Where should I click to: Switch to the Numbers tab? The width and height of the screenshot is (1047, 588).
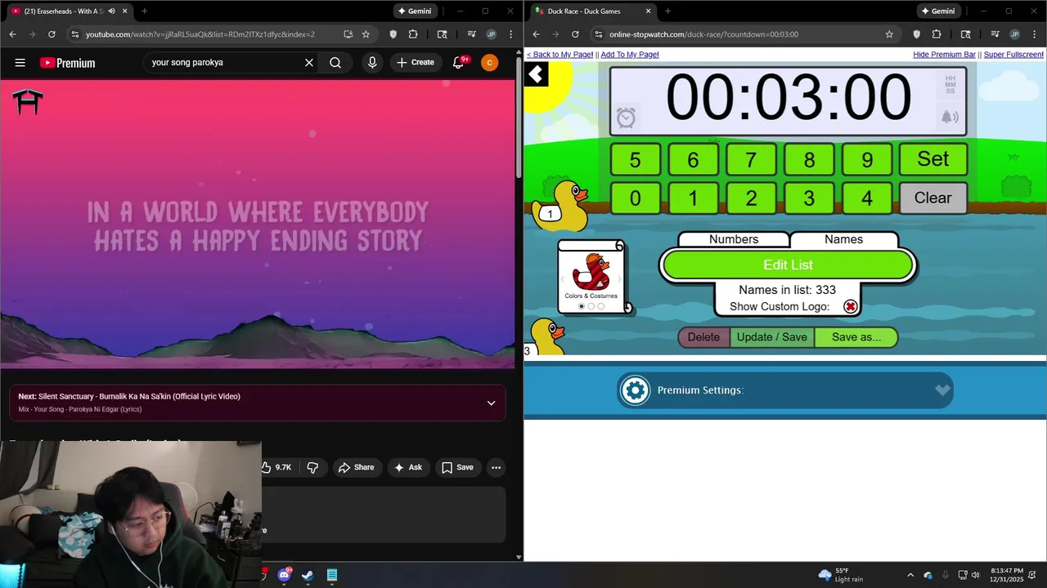pos(734,239)
